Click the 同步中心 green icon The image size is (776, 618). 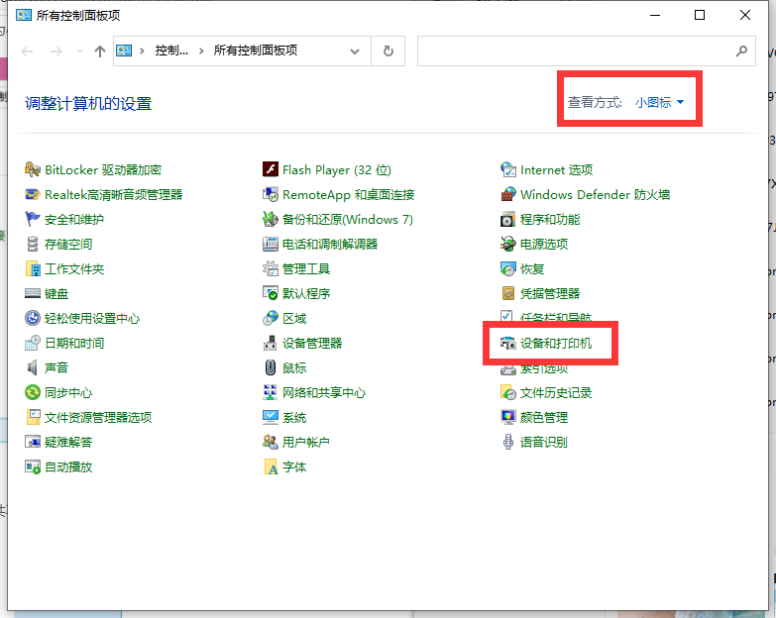32,392
